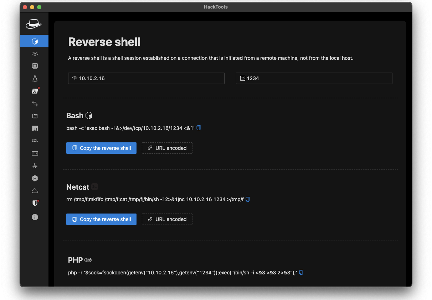Focus the IP address field 10.10.2.16
Image resolution: width=432 pixels, height=300 pixels.
(x=146, y=78)
